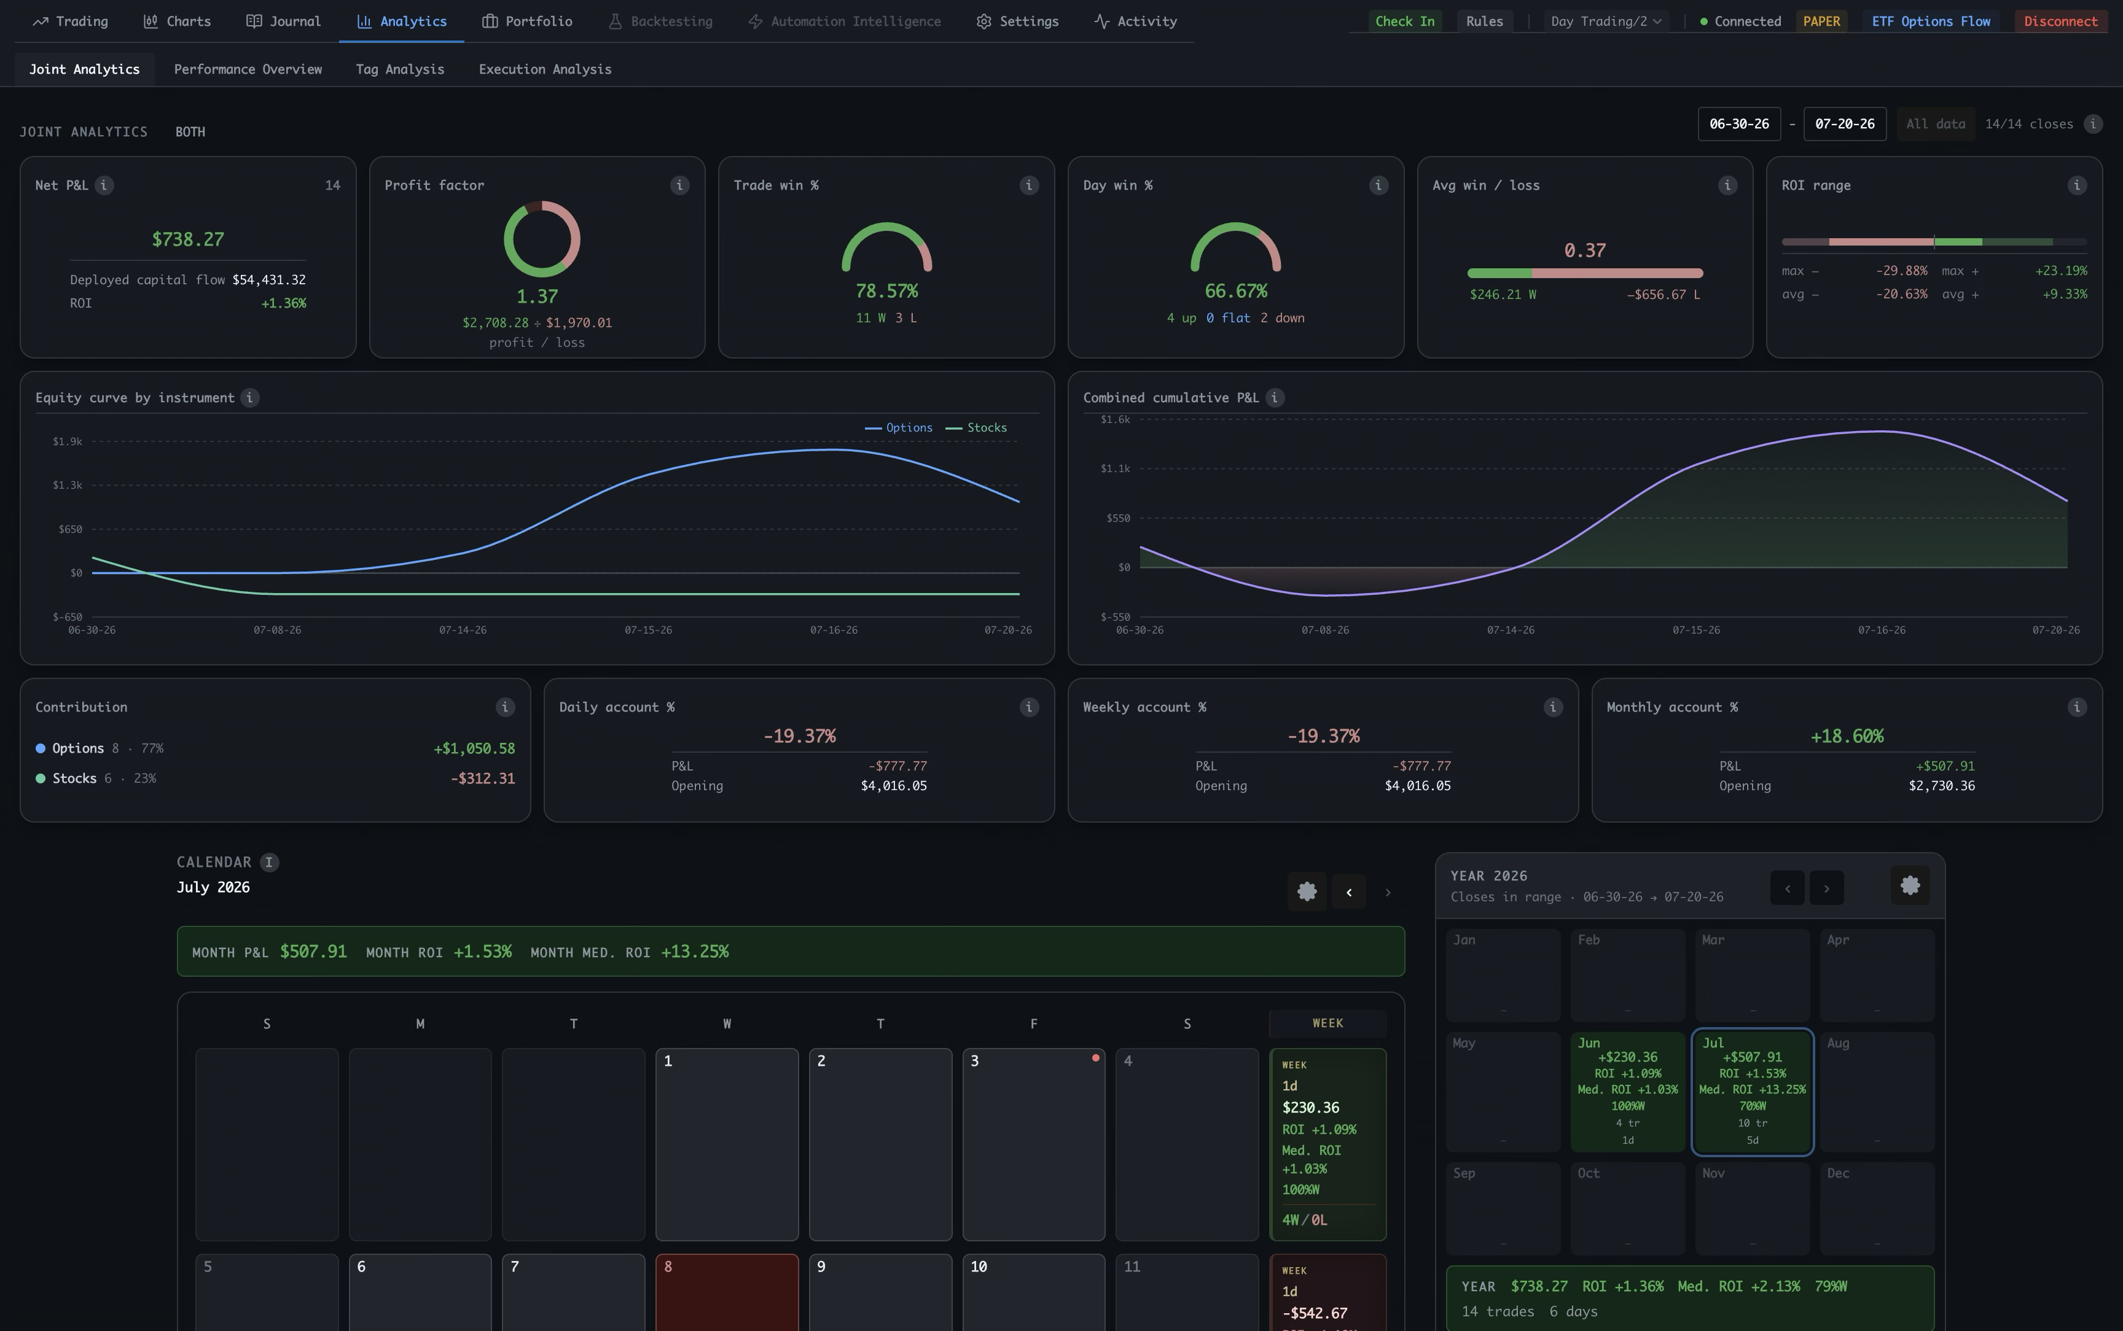Switch to the Portfolio tab

click(x=528, y=21)
